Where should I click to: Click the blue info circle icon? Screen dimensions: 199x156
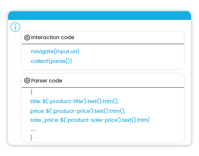15,27
